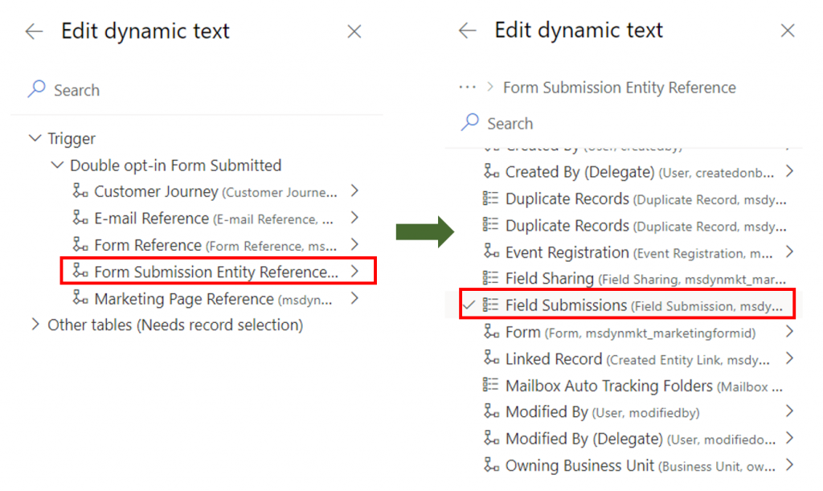Image resolution: width=823 pixels, height=491 pixels.
Task: Open the breadcrumb ellipsis menu
Action: pyautogui.click(x=469, y=88)
